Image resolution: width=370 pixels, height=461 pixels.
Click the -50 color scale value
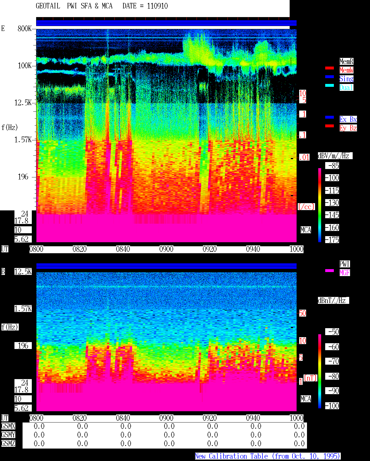point(332,332)
